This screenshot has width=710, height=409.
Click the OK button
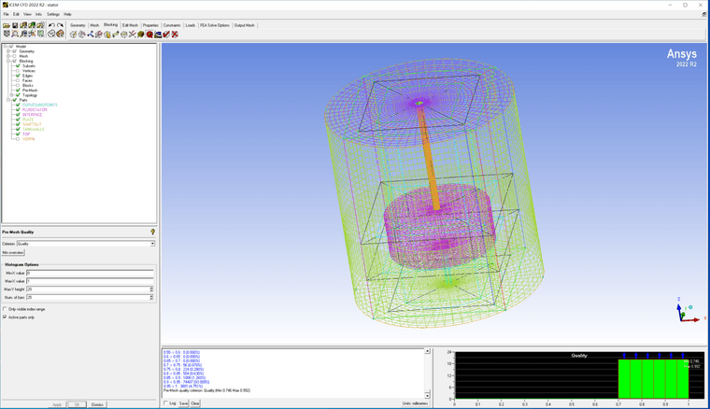77,404
